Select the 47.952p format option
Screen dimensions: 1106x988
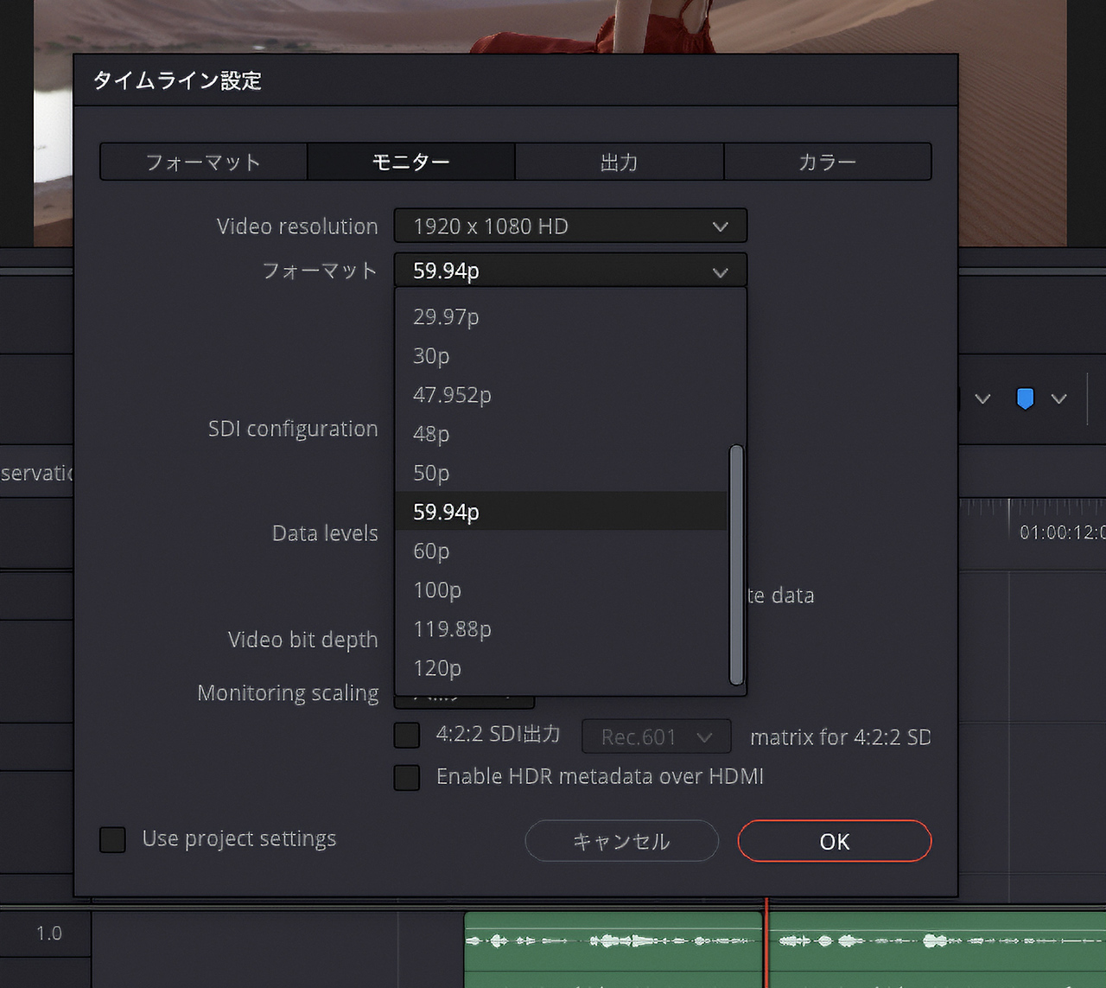coord(452,395)
